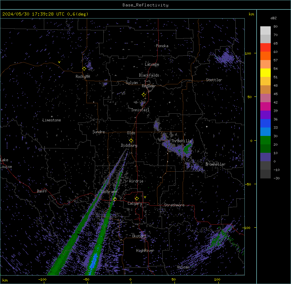Select the Ponoka label on the map
This screenshot has width=291, height=284.
[x=162, y=46]
